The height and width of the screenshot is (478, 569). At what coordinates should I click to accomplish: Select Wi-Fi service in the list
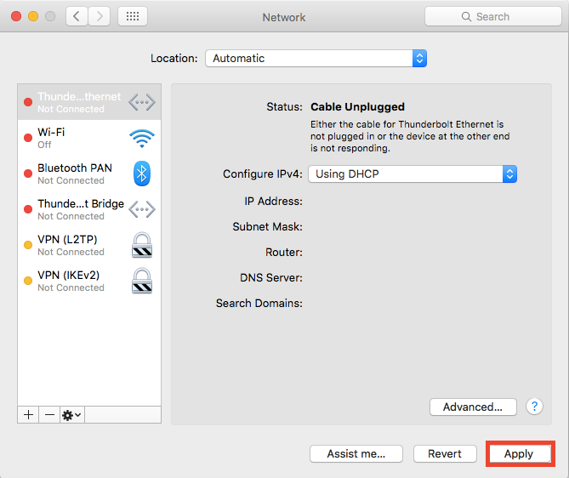coord(79,138)
